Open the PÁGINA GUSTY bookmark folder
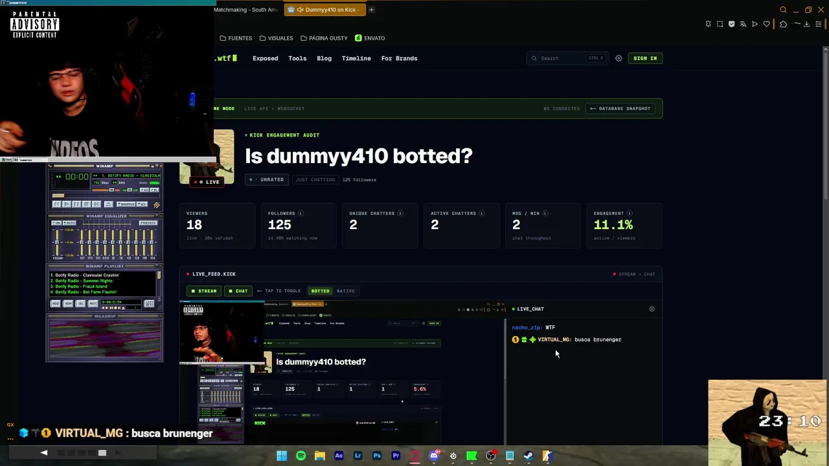829x466 pixels. (x=324, y=38)
